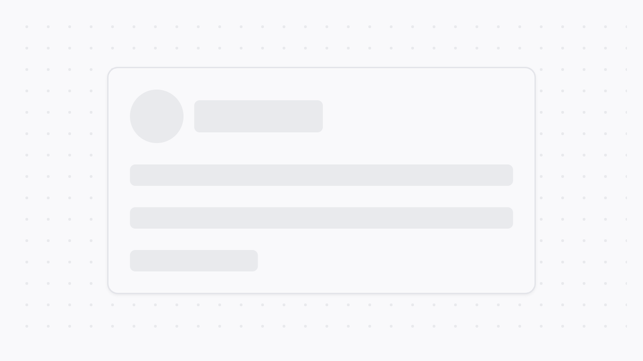This screenshot has height=361, width=643.
Task: Select the title placeholder bar beside the avatar
Action: point(258,116)
